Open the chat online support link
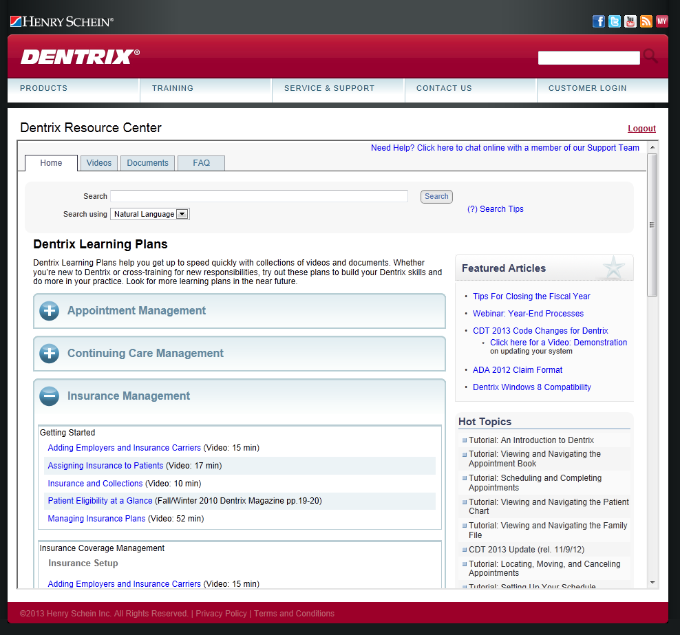Viewport: 680px width, 635px height. (x=504, y=148)
